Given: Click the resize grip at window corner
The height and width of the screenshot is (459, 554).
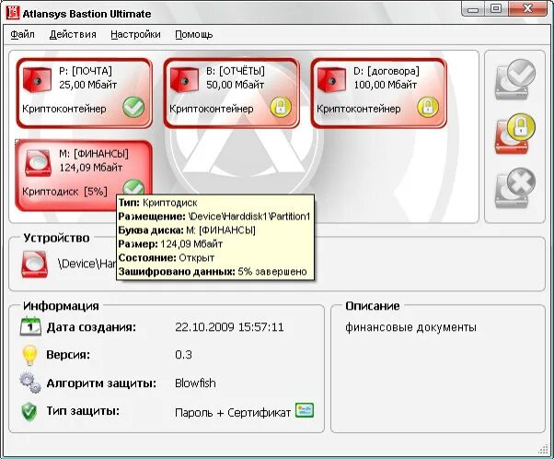Looking at the screenshot, I should tap(543, 450).
